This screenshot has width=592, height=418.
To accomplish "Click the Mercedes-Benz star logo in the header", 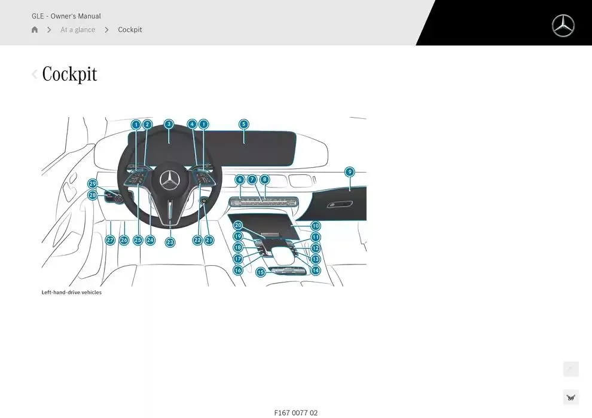I will pyautogui.click(x=563, y=26).
